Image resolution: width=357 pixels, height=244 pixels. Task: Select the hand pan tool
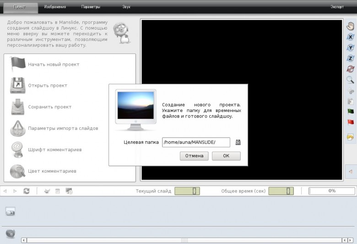click(351, 26)
